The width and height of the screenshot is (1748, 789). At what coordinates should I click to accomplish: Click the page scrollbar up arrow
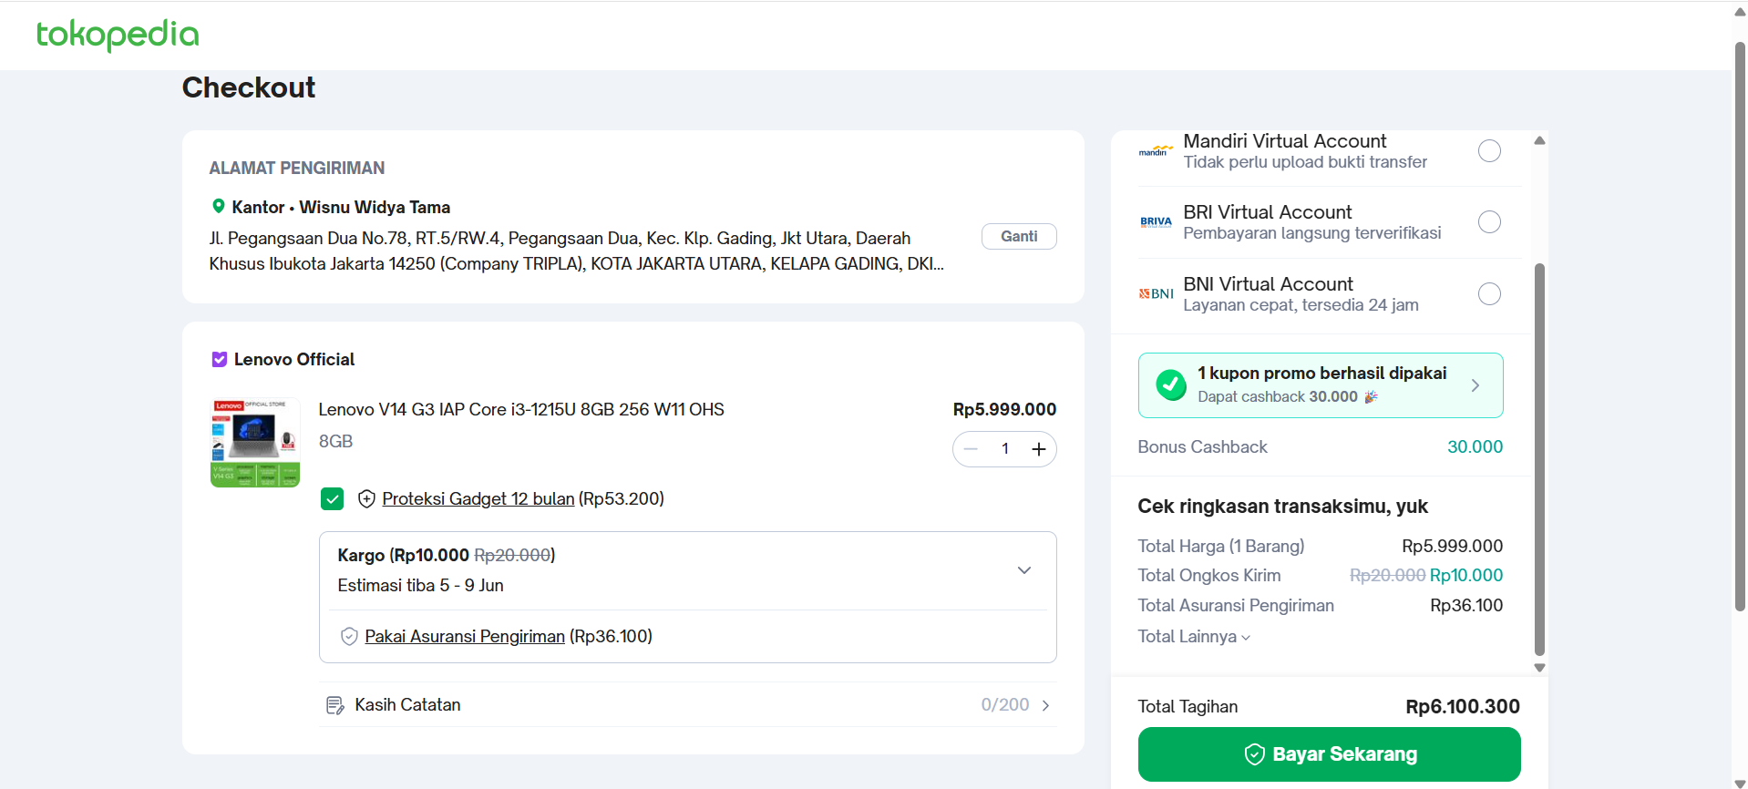tap(1740, 12)
